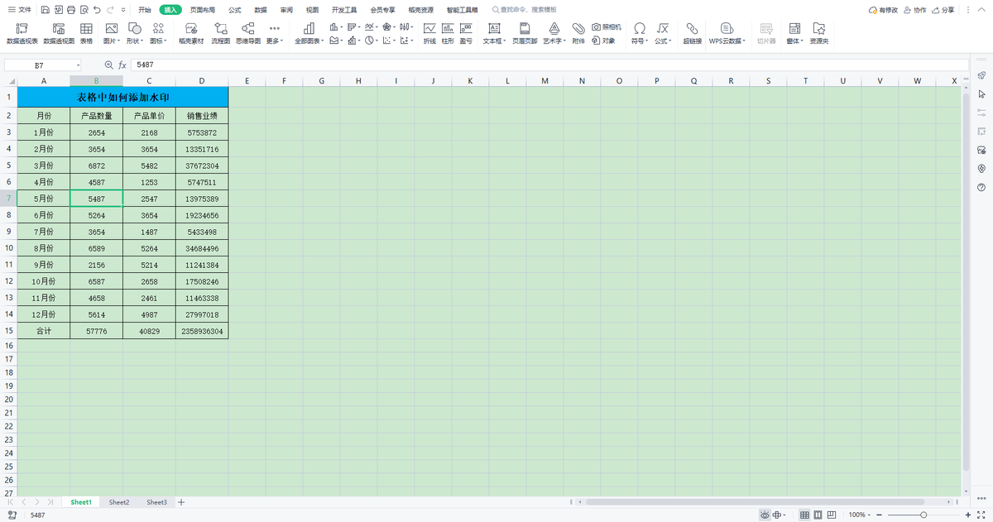Insert a column sparkline (柱形)
The width and height of the screenshot is (993, 522).
point(448,33)
